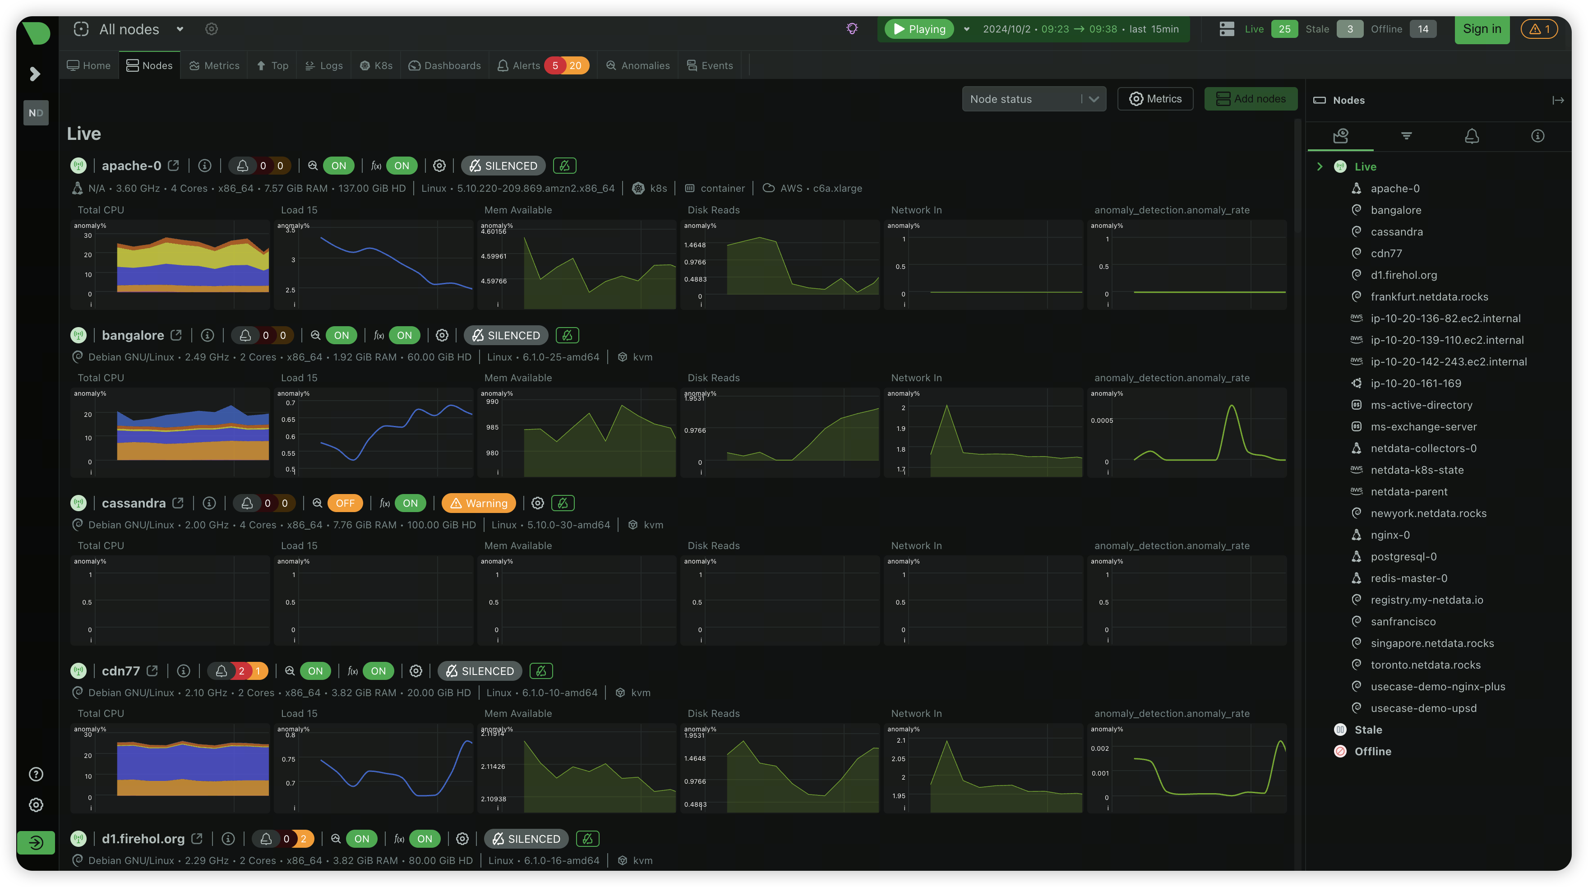The width and height of the screenshot is (1588, 887).
Task: Open the room settings gear beside All nodes
Action: click(x=212, y=29)
